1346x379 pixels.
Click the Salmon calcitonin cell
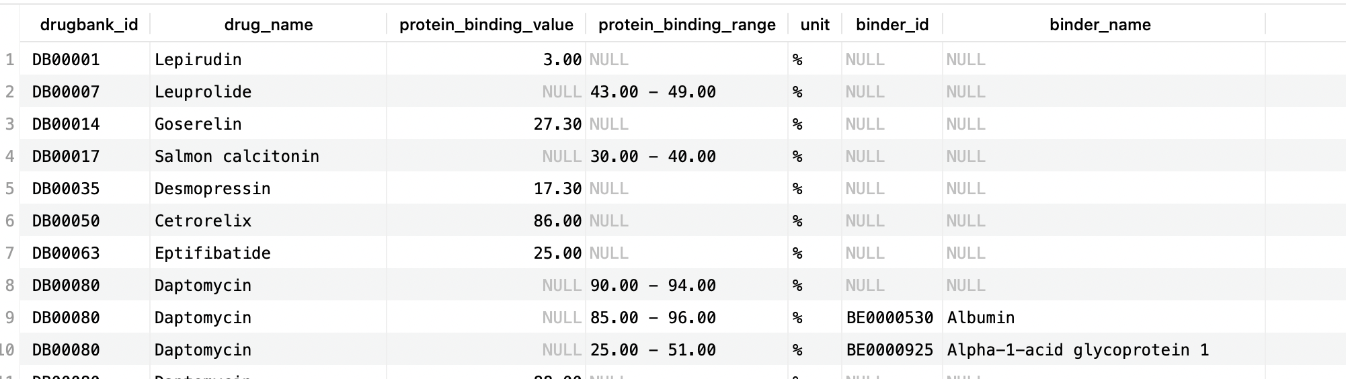tap(237, 157)
